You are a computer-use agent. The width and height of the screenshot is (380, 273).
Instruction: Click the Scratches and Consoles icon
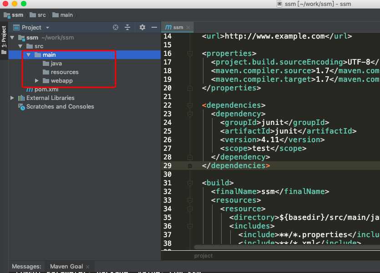click(21, 107)
